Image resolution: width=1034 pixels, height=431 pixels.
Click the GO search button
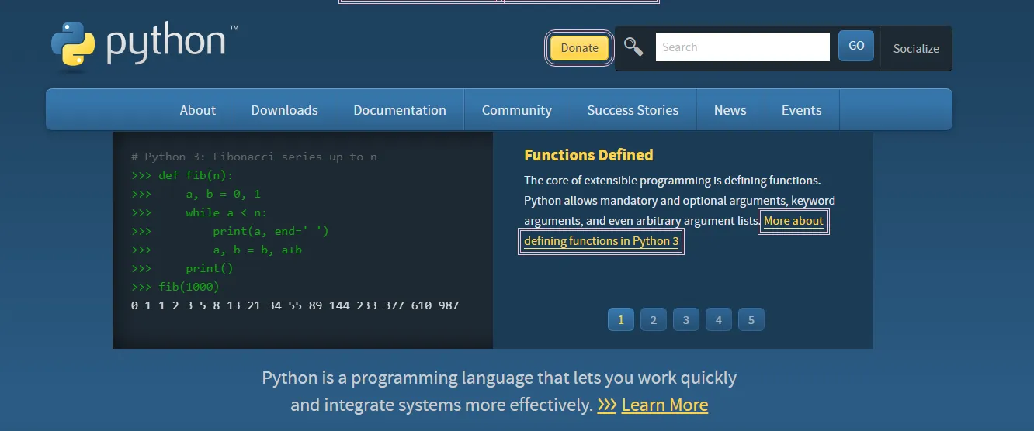[x=856, y=47]
